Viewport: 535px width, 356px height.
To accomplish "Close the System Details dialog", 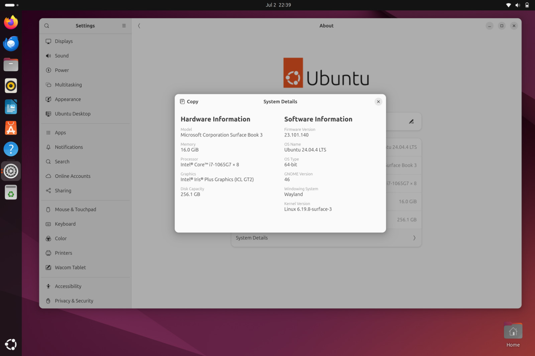I will coord(378,102).
